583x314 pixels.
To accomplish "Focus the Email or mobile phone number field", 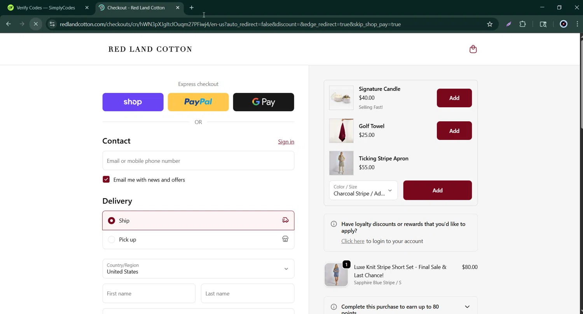I will click(198, 160).
